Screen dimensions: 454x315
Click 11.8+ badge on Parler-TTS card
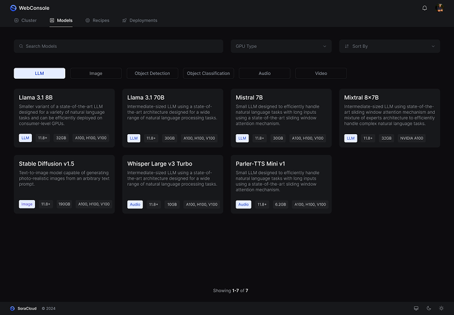pyautogui.click(x=261, y=204)
